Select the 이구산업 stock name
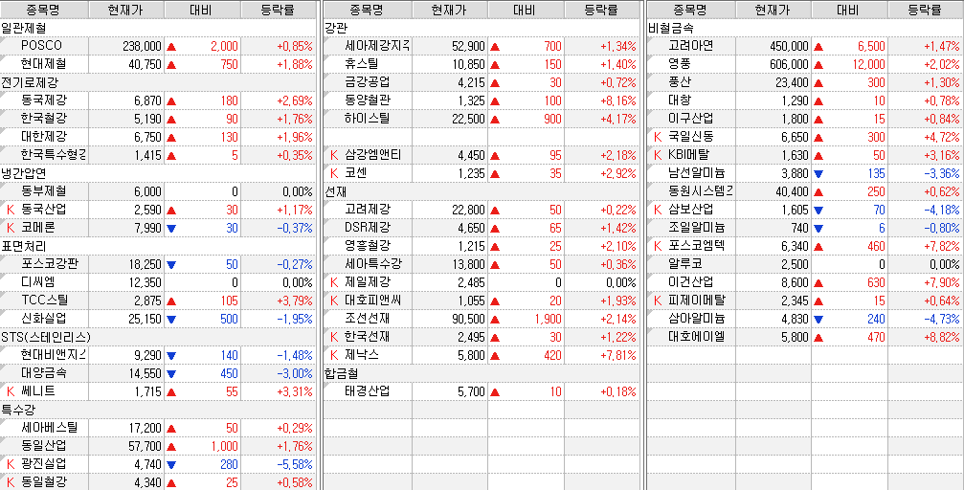964x490 pixels. (x=690, y=118)
